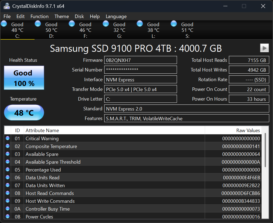The width and height of the screenshot is (273, 223).
Task: Select the Controller Busy Time row
Action: coord(133,209)
